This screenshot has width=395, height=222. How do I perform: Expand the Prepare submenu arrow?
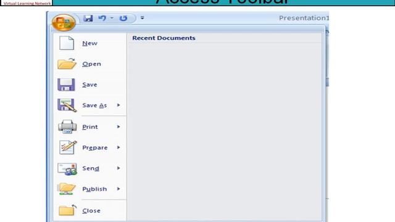click(x=118, y=147)
